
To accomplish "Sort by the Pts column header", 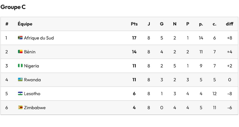I will click(134, 24).
